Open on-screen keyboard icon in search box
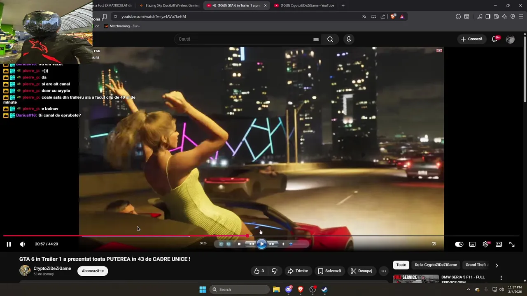This screenshot has height=296, width=527. coord(316,39)
